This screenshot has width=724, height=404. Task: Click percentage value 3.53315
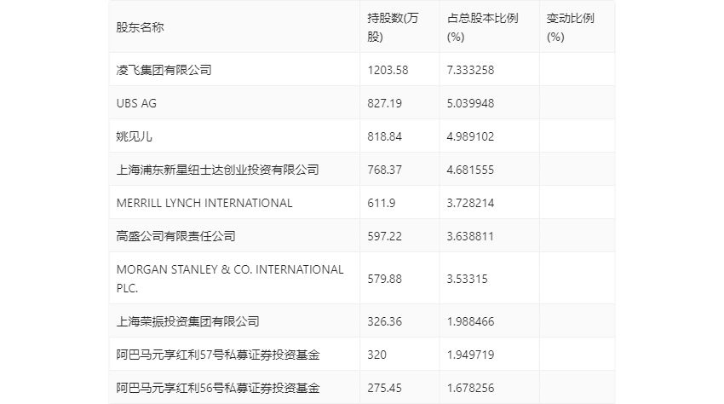[x=468, y=279]
